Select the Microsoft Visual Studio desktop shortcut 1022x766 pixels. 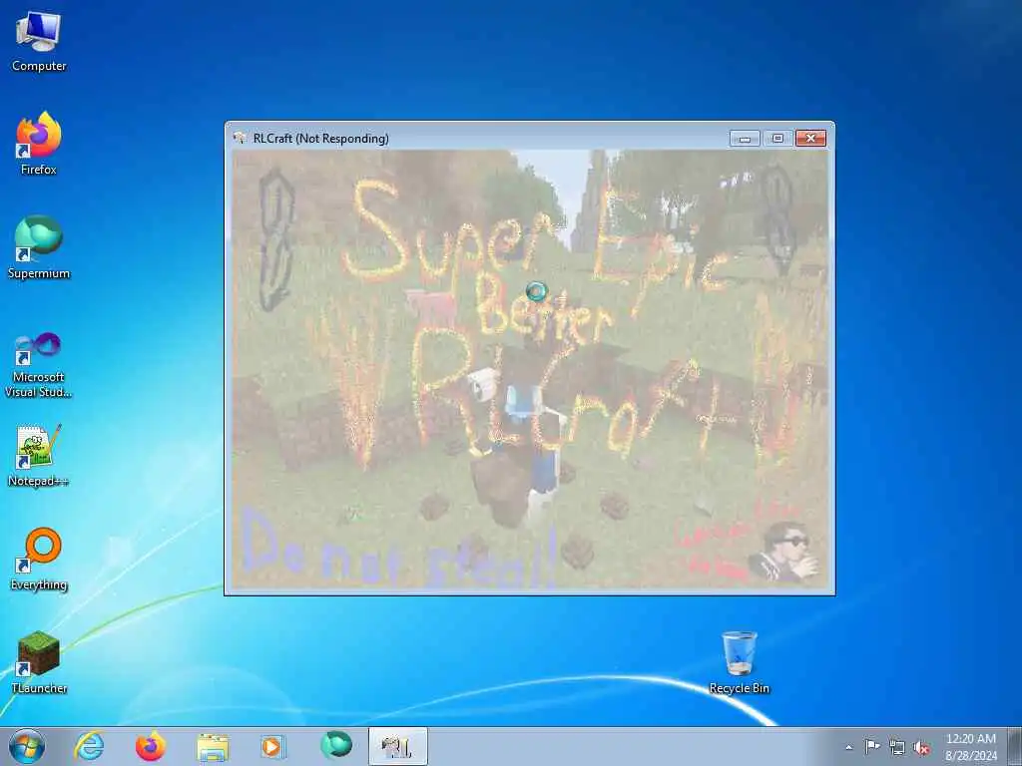point(39,365)
